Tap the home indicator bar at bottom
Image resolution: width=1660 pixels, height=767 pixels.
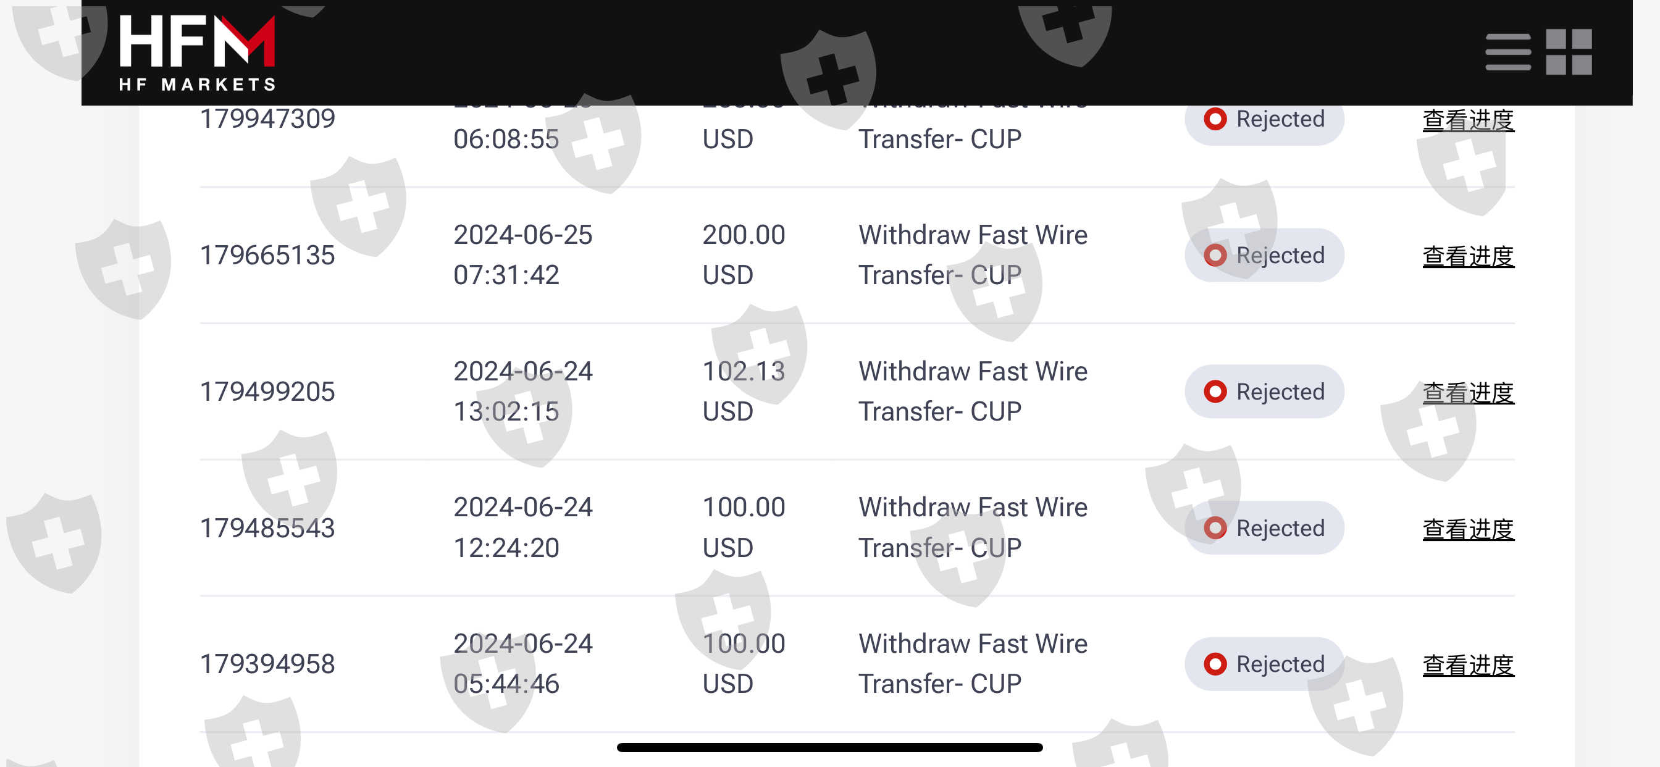[x=829, y=748]
